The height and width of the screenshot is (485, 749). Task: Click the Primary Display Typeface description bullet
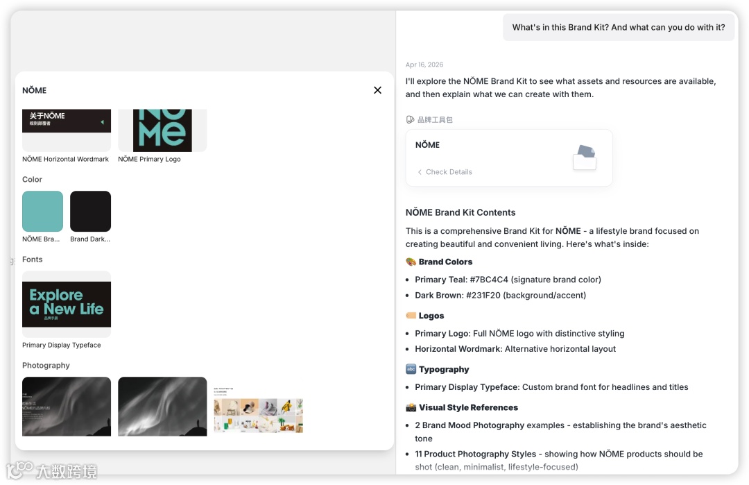pos(551,387)
